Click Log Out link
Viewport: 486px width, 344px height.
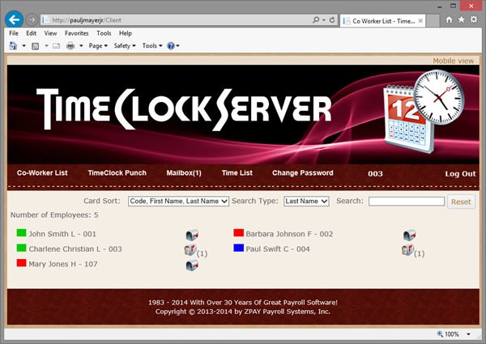click(460, 174)
